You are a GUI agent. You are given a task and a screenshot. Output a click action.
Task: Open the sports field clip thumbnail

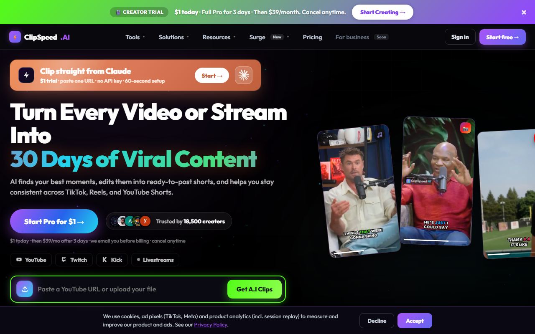[x=507, y=195]
